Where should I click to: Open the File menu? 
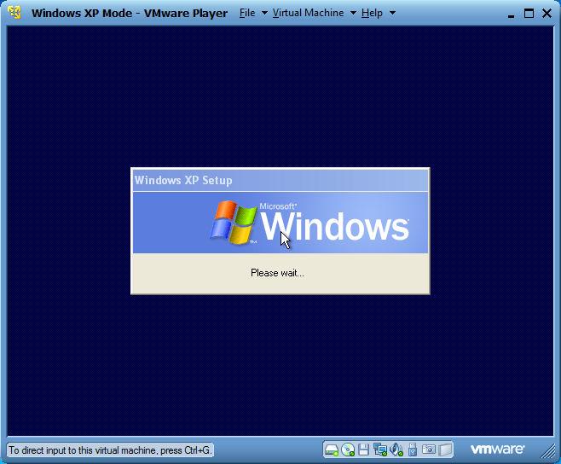[247, 13]
